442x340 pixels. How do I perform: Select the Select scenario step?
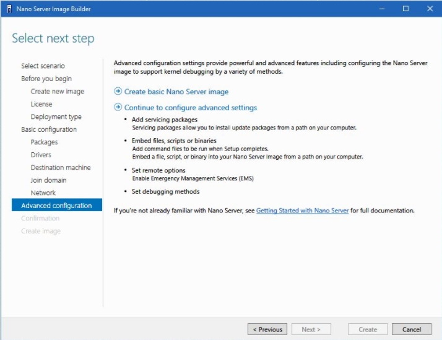43,66
